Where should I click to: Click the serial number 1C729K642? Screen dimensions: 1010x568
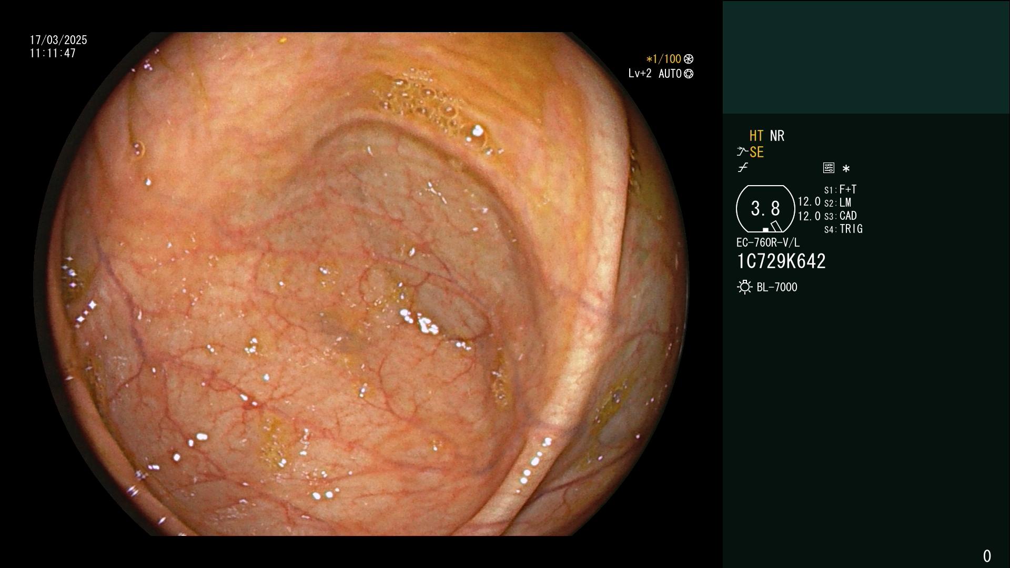(781, 261)
